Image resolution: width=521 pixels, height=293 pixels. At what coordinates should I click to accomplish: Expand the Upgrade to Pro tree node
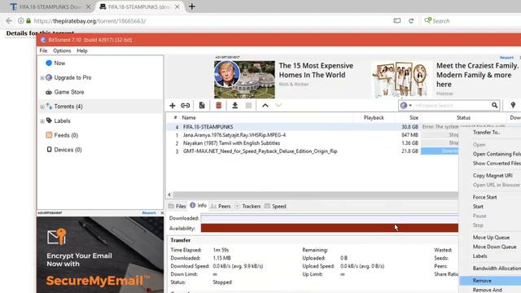tap(42, 78)
